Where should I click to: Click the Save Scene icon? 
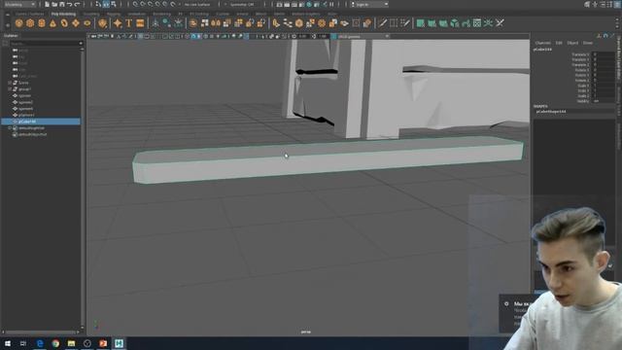pyautogui.click(x=62, y=4)
